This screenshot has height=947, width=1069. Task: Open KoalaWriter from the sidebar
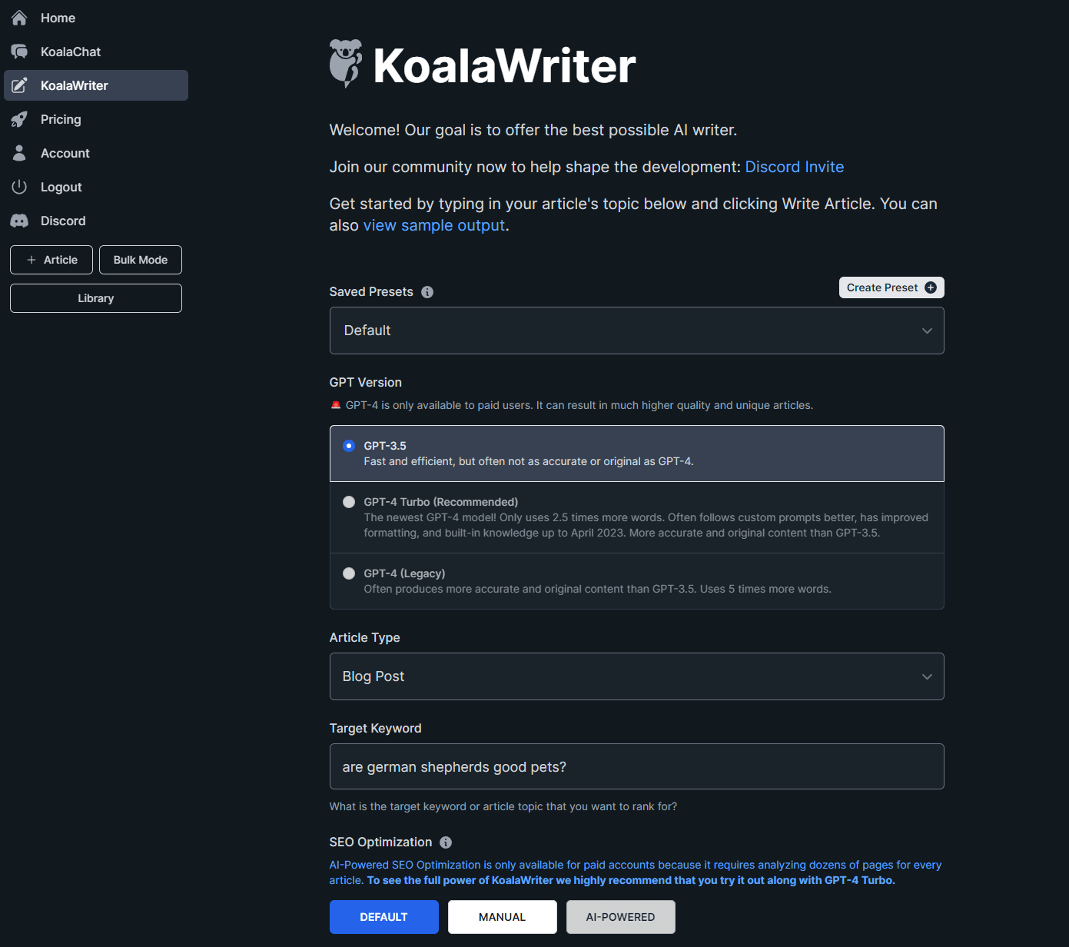click(x=96, y=85)
